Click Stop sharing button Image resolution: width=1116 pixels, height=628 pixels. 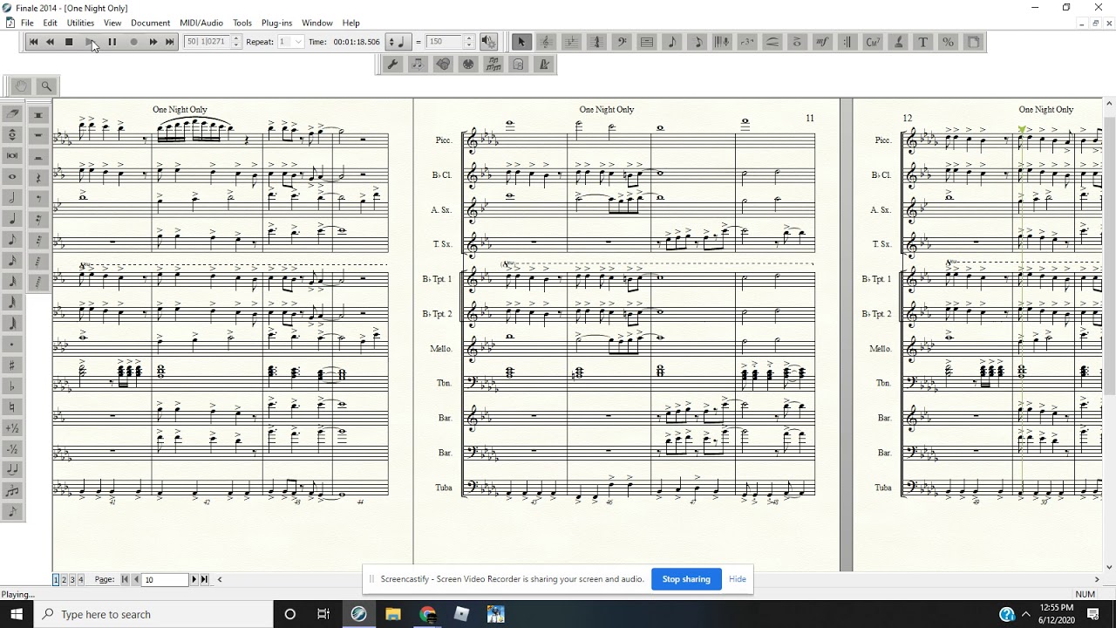pos(686,579)
